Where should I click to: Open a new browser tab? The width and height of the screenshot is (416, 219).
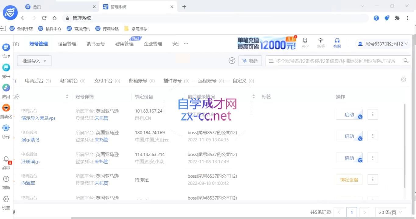point(184,7)
